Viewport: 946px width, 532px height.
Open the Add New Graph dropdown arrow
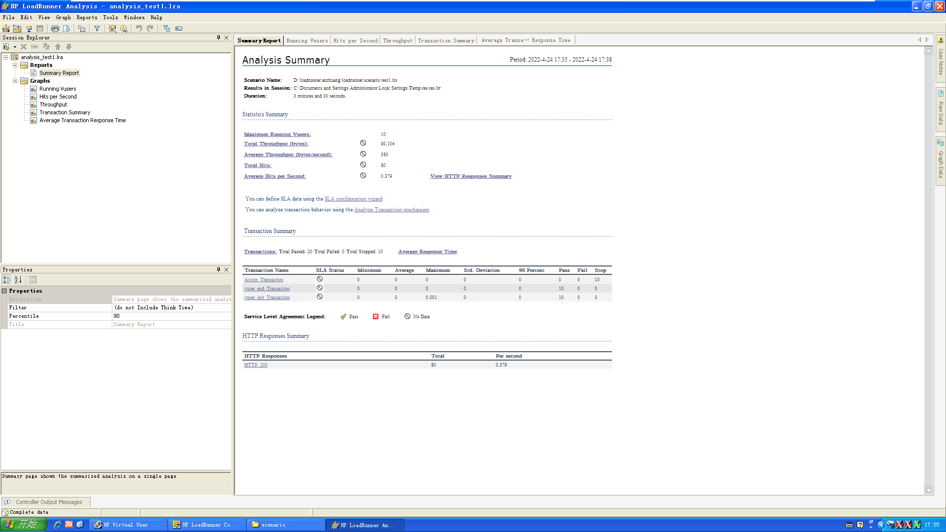pyautogui.click(x=15, y=47)
